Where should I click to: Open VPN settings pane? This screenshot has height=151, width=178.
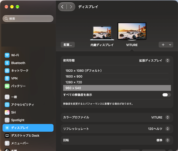[28, 78]
